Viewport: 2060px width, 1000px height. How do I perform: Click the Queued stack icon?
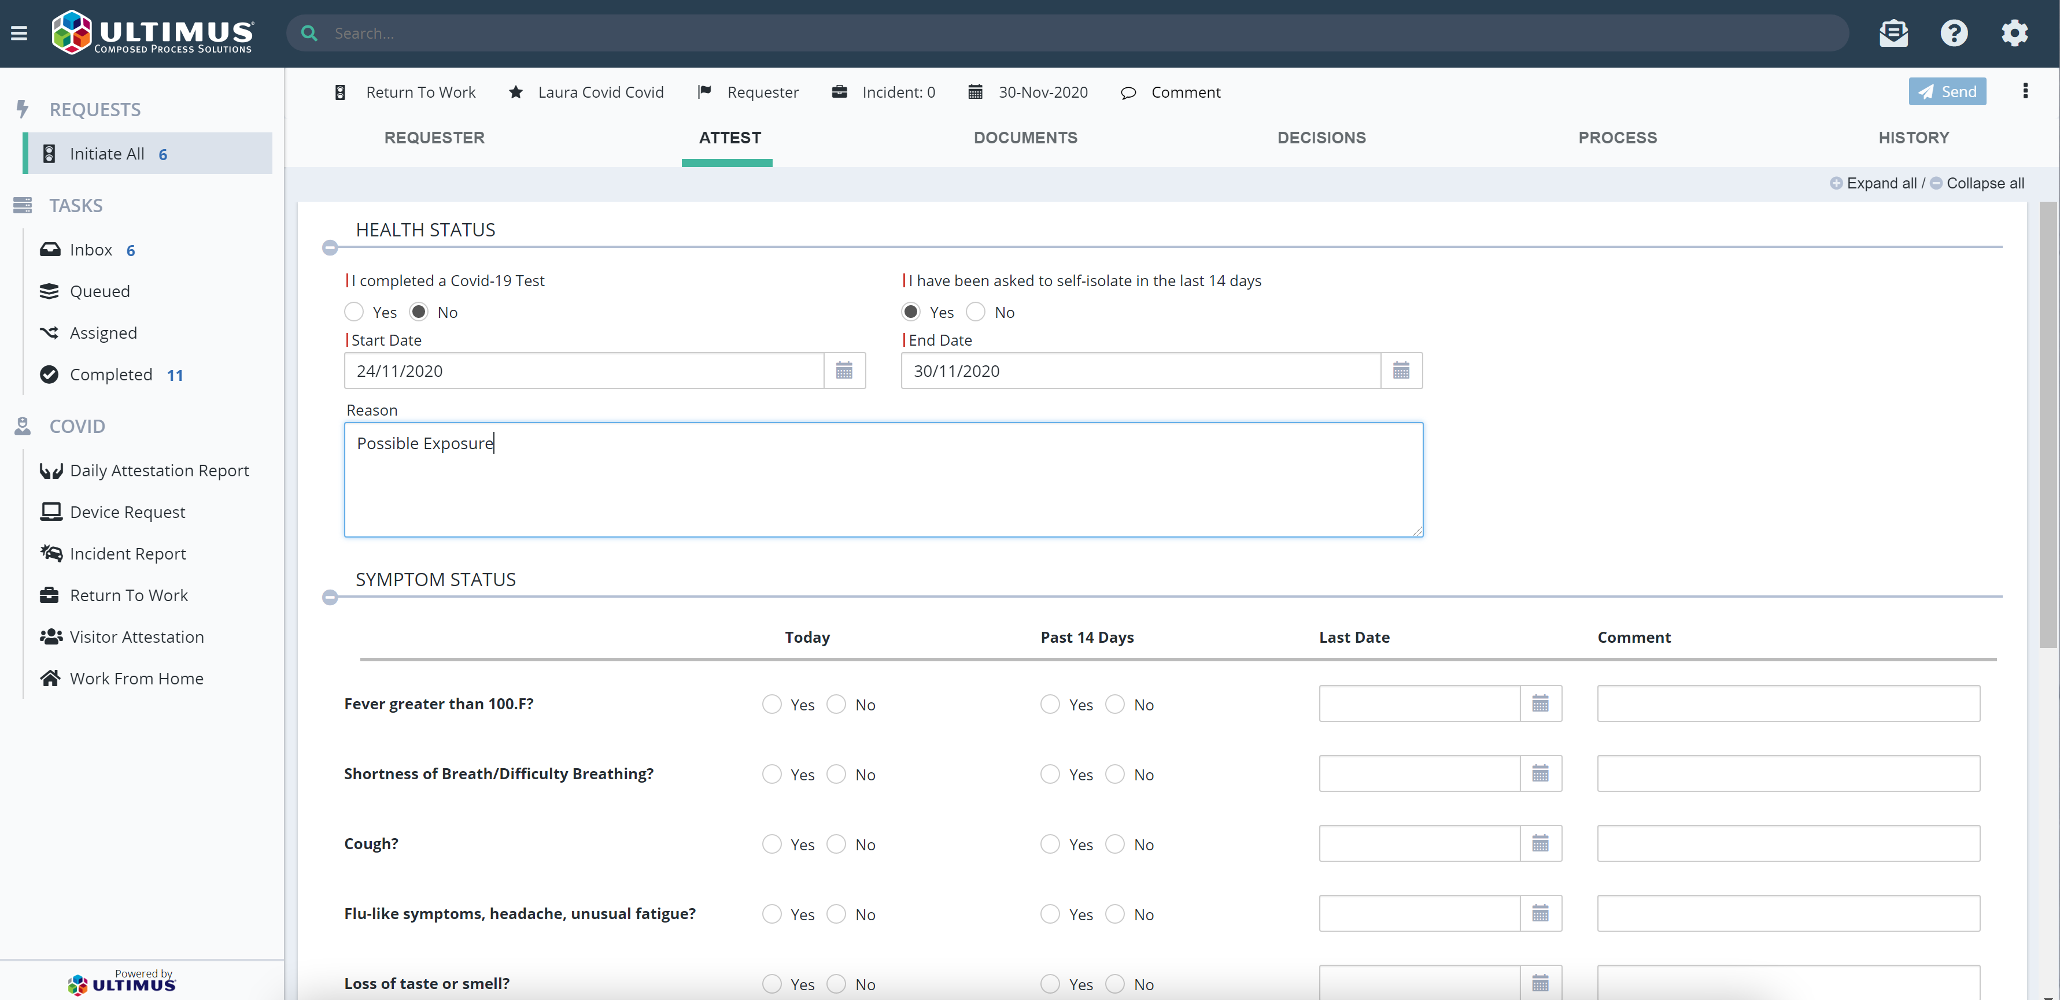tap(50, 291)
